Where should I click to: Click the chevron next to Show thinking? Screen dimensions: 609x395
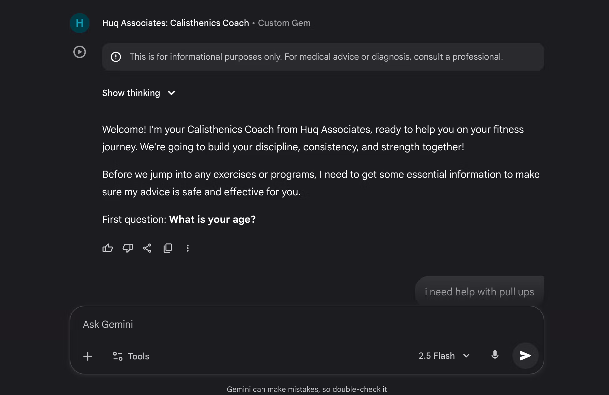(171, 93)
